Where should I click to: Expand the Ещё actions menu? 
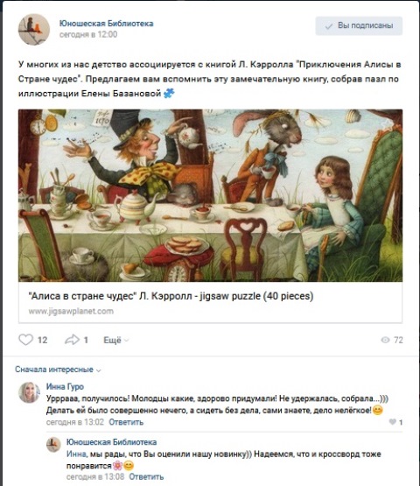click(x=115, y=340)
